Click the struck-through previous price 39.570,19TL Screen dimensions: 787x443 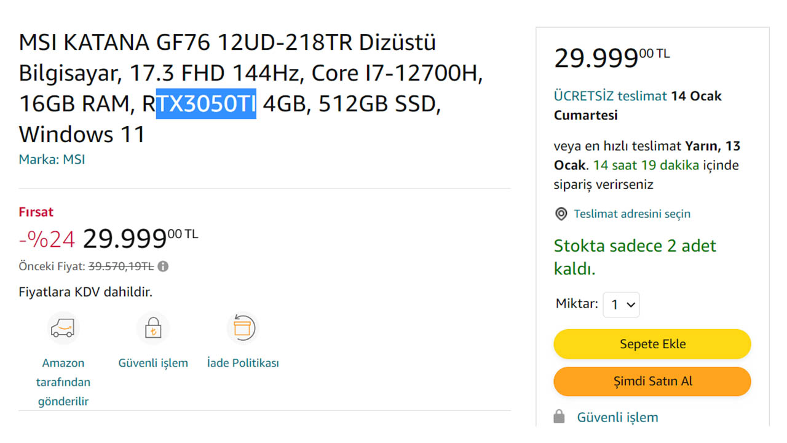pos(121,266)
